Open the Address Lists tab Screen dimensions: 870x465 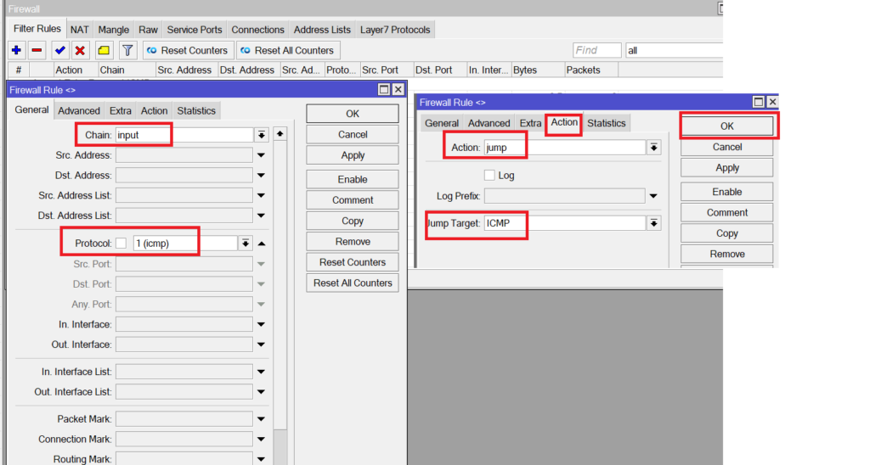pyautogui.click(x=322, y=30)
